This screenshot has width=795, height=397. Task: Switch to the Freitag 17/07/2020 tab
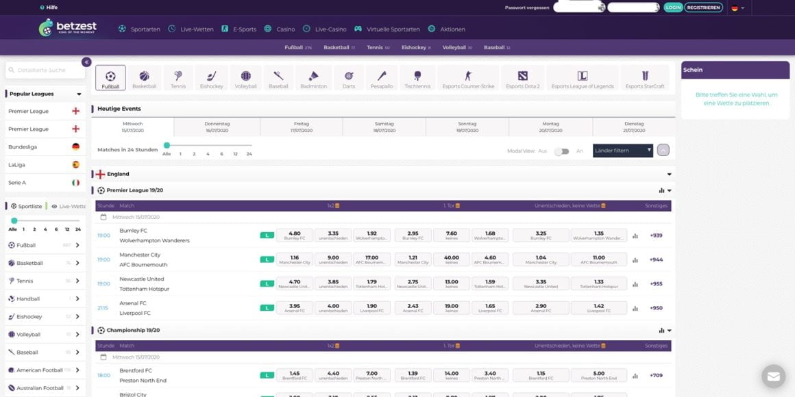302,127
